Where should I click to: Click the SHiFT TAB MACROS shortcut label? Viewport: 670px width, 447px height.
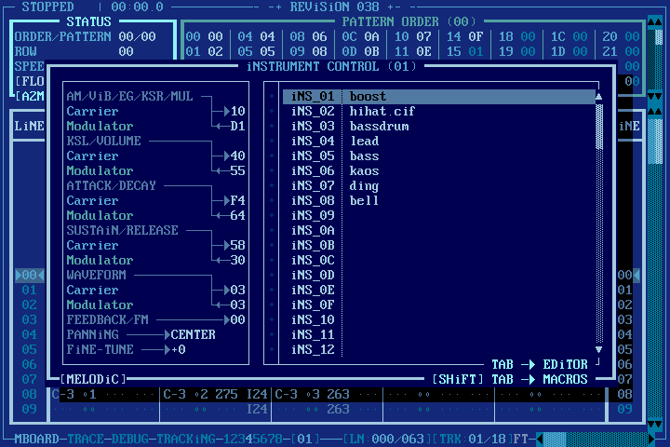510,380
